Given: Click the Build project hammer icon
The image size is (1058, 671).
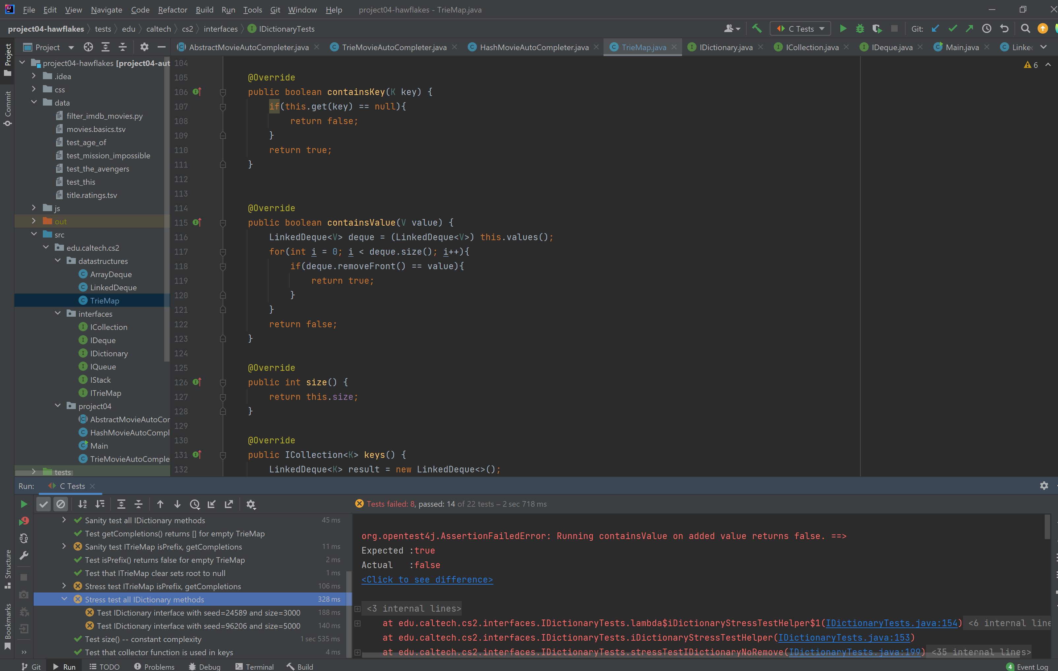Looking at the screenshot, I should pos(757,29).
